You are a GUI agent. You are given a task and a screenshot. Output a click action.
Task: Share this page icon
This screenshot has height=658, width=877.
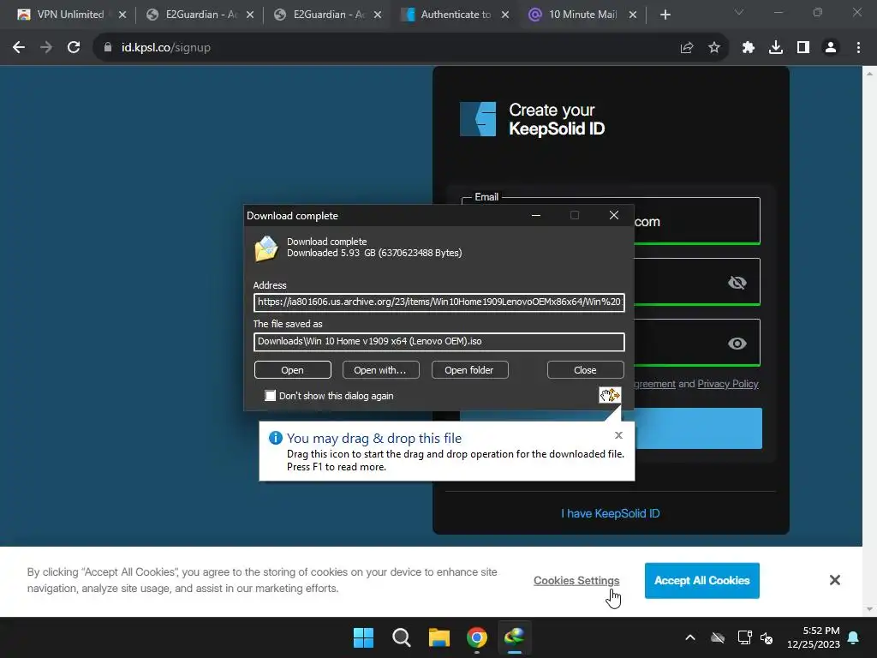click(x=687, y=48)
